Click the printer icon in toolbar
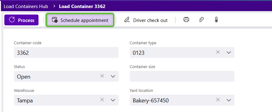272x112 pixels. pyautogui.click(x=186, y=20)
